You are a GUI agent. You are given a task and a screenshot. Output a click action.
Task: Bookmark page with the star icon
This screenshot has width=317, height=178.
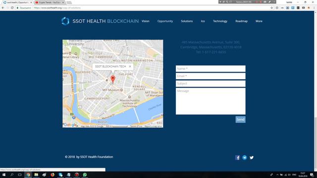[x=272, y=8]
